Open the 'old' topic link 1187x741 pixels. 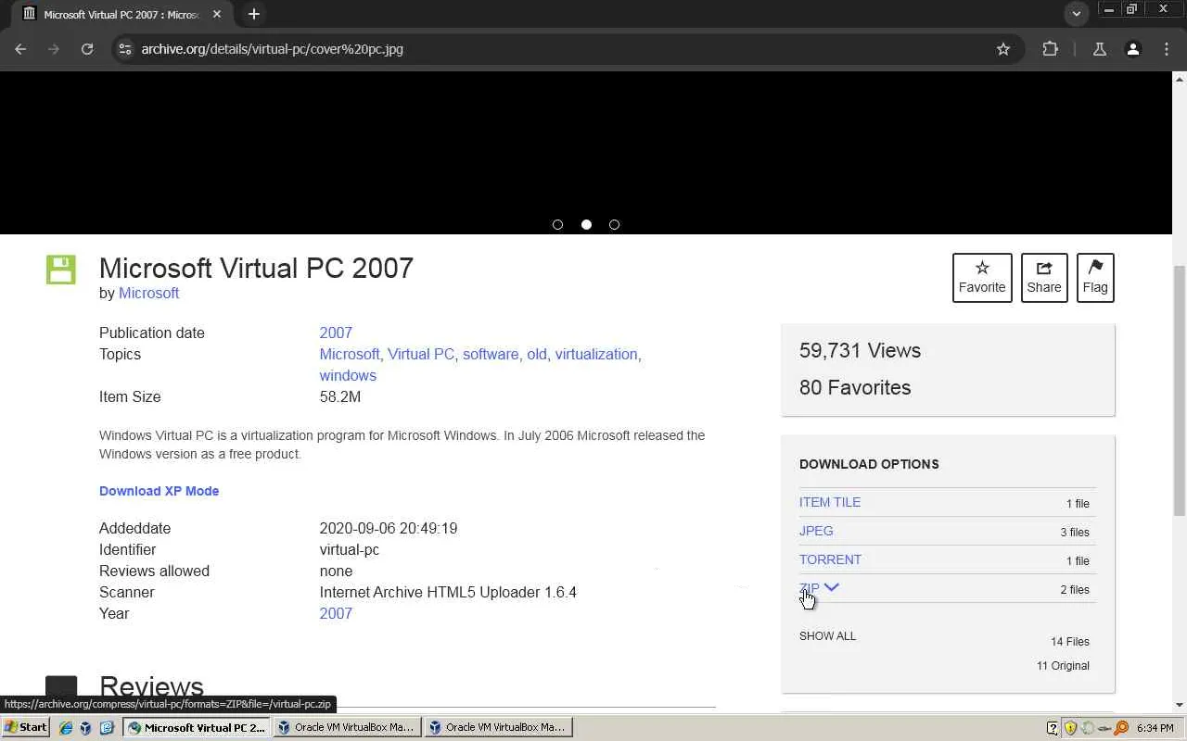pyautogui.click(x=537, y=354)
